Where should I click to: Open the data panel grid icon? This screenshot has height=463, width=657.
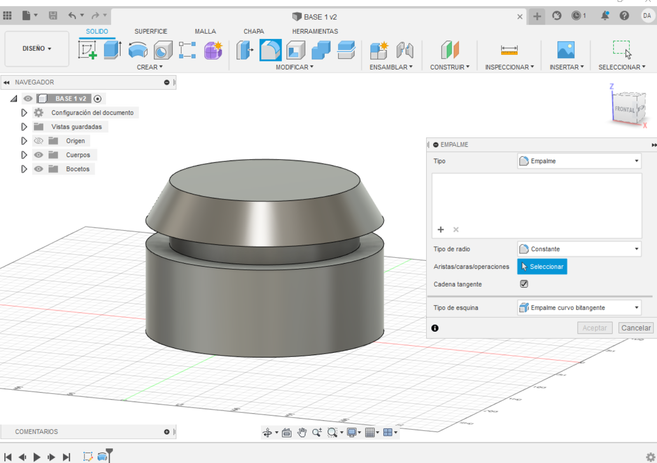pos(8,15)
